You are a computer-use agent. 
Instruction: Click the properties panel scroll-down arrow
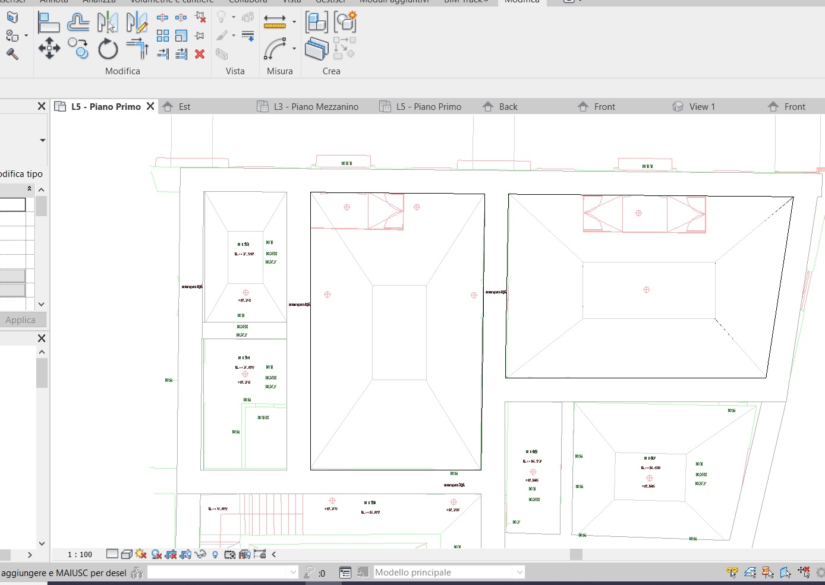click(x=41, y=304)
